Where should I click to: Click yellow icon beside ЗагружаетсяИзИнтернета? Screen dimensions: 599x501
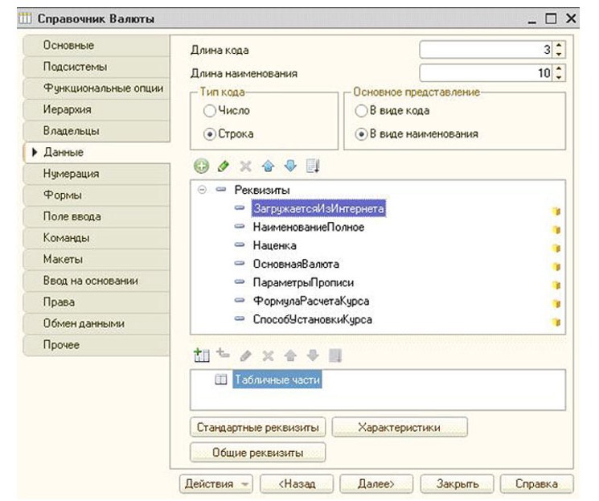pos(555,211)
